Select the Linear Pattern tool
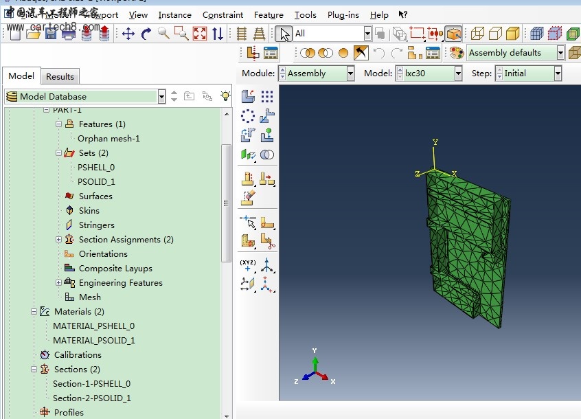The width and height of the screenshot is (581, 419). [267, 97]
